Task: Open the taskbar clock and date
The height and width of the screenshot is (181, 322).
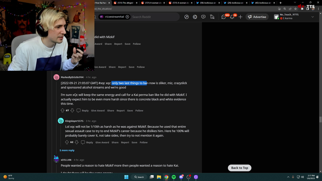Action: pos(311,177)
